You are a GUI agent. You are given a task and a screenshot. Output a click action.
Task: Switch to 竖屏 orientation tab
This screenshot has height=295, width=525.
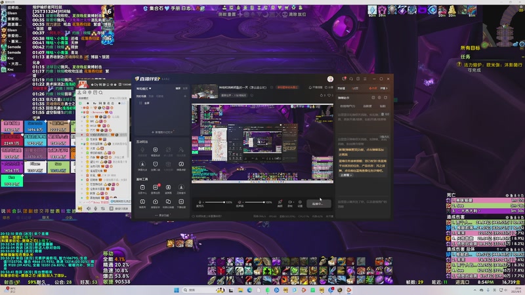tap(185, 88)
